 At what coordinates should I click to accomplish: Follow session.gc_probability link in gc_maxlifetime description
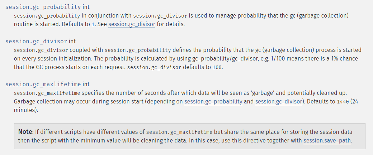(x=213, y=102)
